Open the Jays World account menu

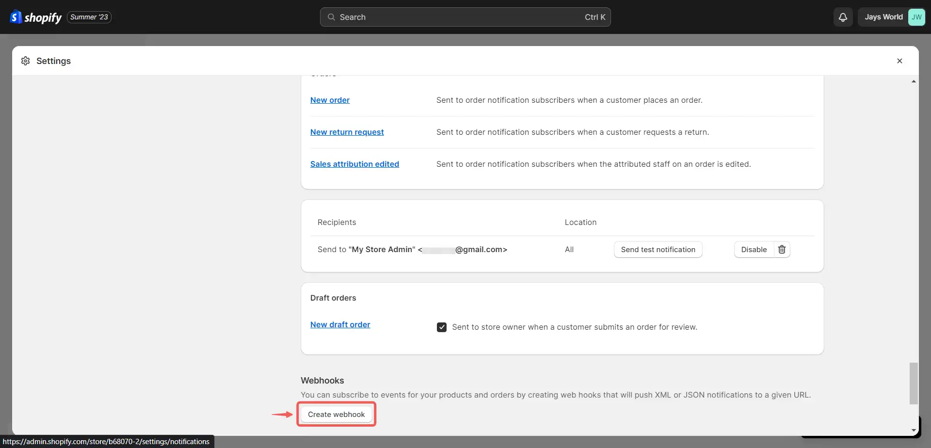click(x=891, y=17)
